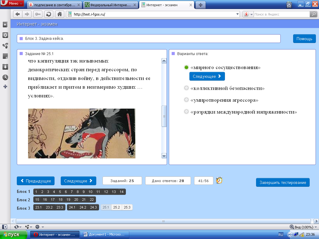Click the alarm clock timer icon
The height and width of the screenshot is (239, 319).
coord(219,180)
